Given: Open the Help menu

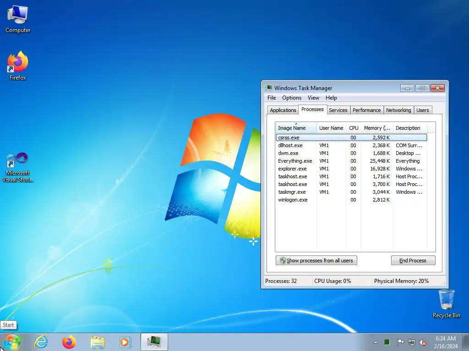Looking at the screenshot, I should (x=331, y=98).
